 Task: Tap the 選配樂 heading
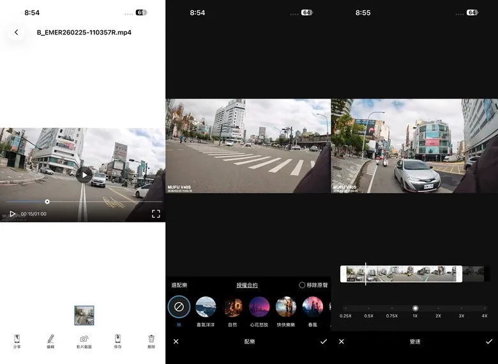pyautogui.click(x=179, y=285)
